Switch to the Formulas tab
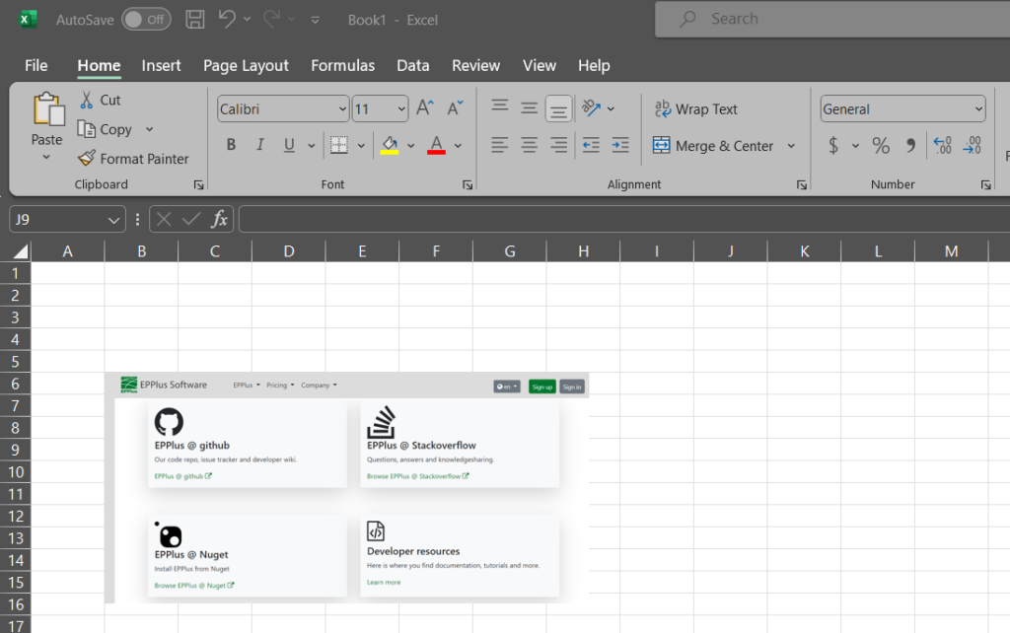 (342, 66)
